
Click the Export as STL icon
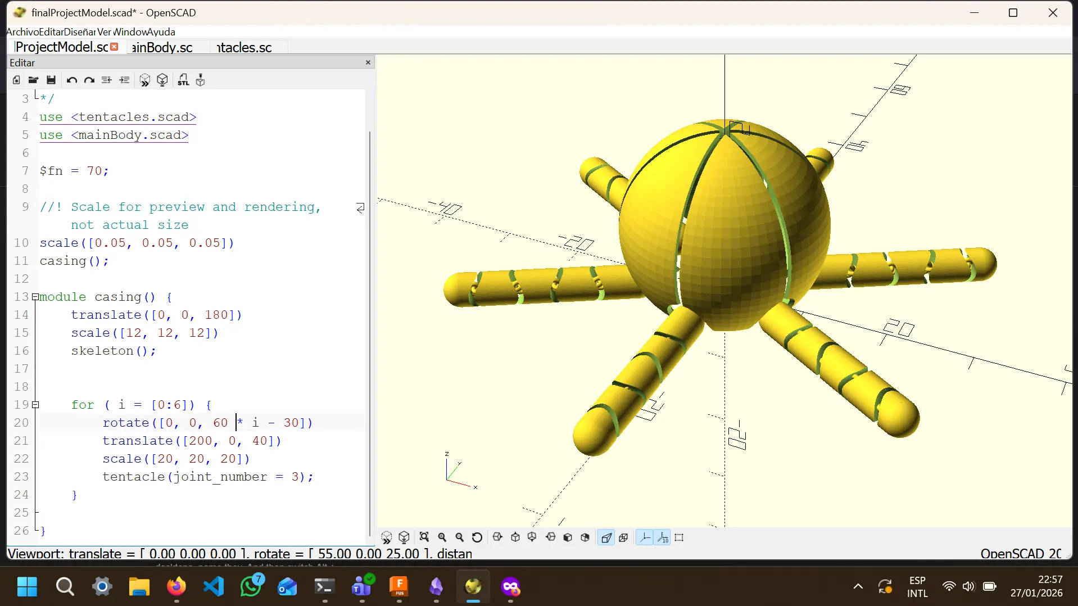click(183, 80)
